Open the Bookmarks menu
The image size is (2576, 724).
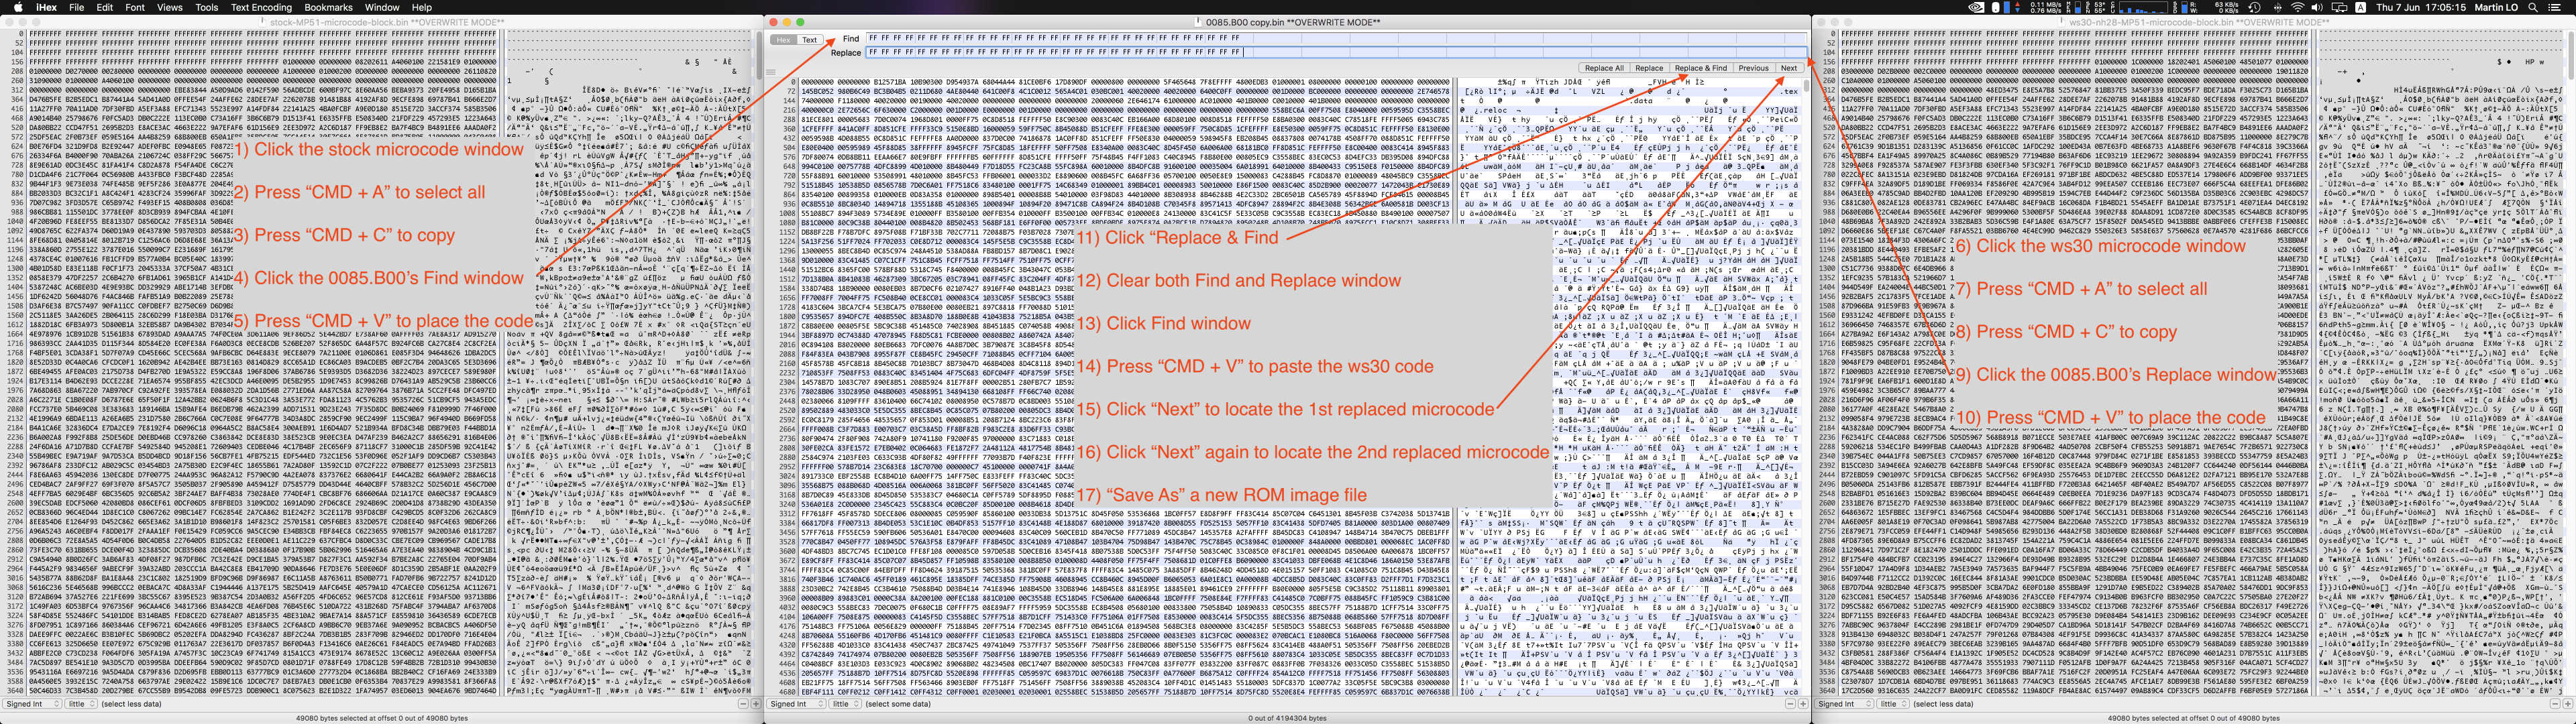(x=328, y=7)
